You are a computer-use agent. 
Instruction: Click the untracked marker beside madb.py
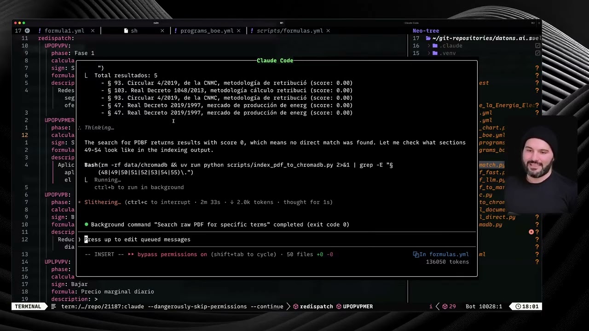point(537,224)
